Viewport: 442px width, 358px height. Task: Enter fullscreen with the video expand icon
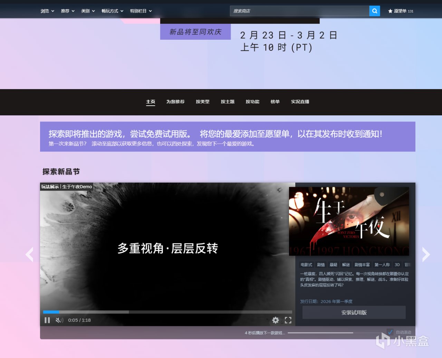288,320
